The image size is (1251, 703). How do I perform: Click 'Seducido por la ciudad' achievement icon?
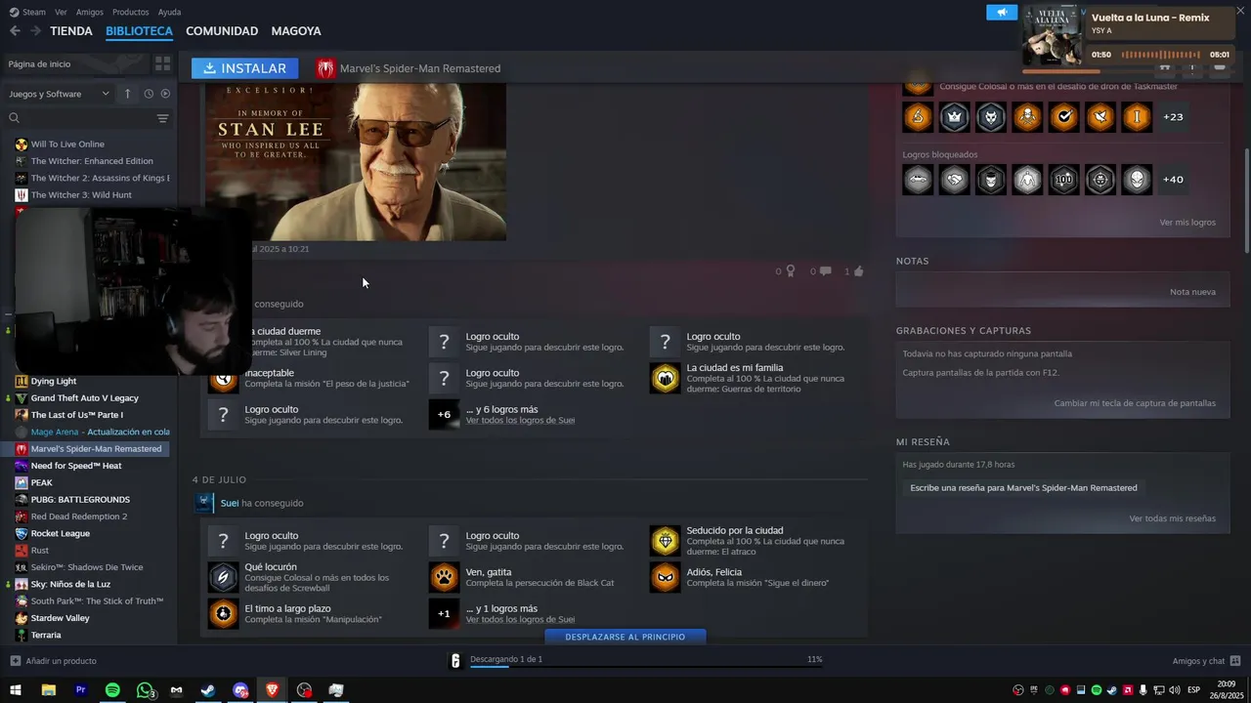665,541
